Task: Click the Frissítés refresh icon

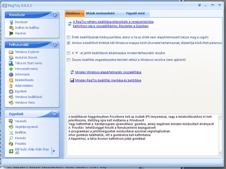Action: [11, 144]
